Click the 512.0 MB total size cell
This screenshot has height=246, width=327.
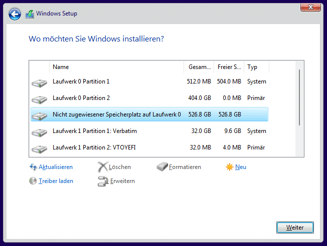[199, 81]
